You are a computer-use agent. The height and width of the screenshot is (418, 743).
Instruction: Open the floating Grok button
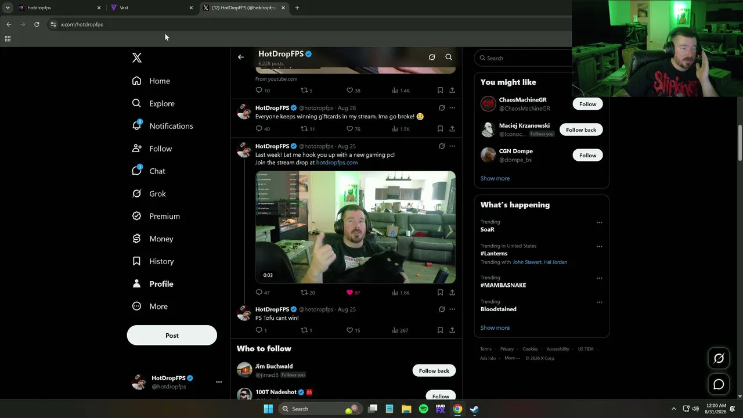[x=719, y=359]
